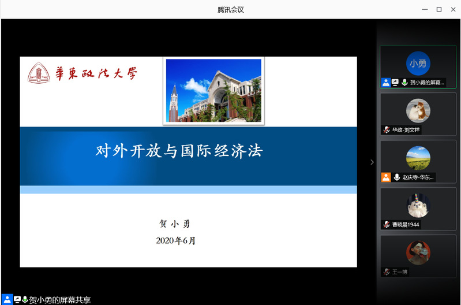This screenshot has height=305, width=461.
Task: Click the red calligraphy 華東政法大學 text
Action: (96, 73)
